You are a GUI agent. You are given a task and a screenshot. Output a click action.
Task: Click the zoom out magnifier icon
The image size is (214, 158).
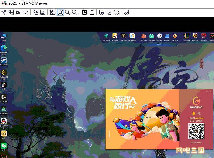(74, 12)
